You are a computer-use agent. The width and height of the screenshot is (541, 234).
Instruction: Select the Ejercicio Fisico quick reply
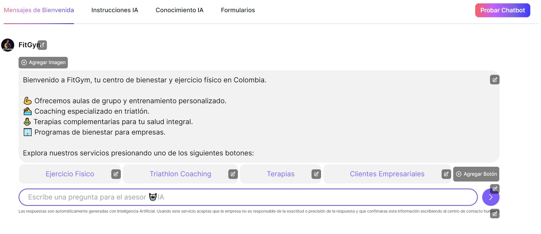[70, 174]
